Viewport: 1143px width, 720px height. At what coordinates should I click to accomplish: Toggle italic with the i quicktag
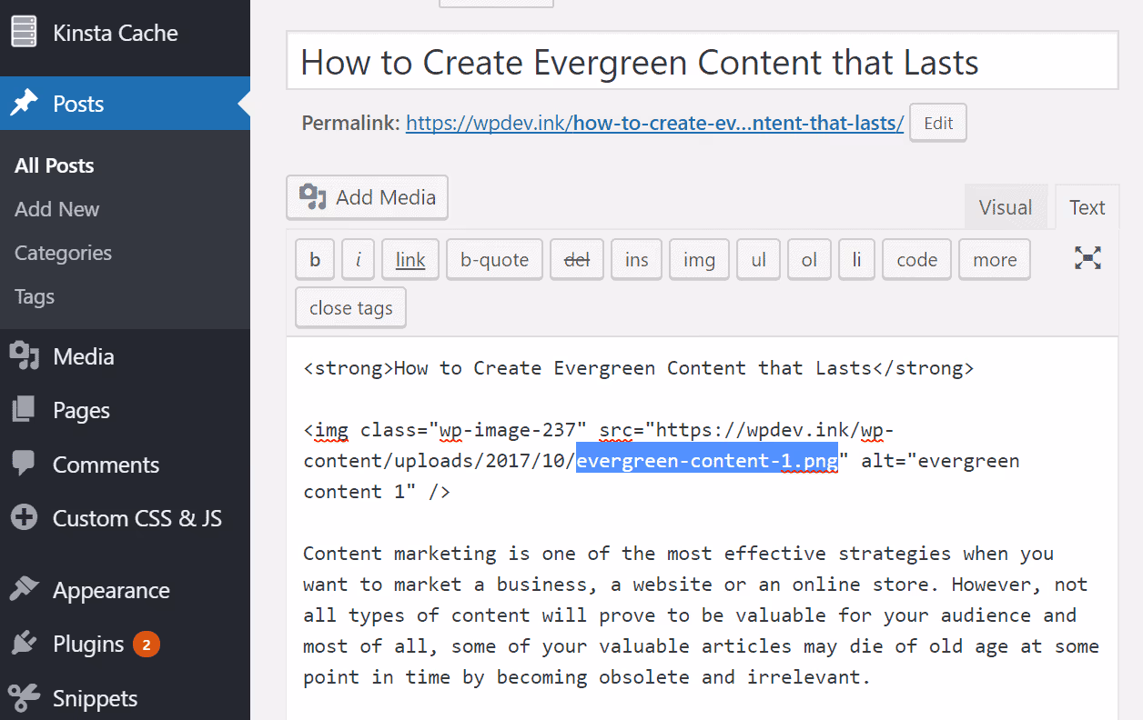(358, 259)
